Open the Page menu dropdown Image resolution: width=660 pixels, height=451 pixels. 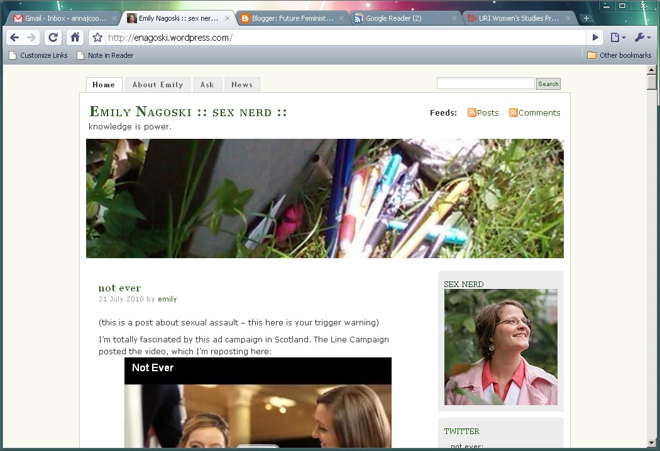coord(618,38)
